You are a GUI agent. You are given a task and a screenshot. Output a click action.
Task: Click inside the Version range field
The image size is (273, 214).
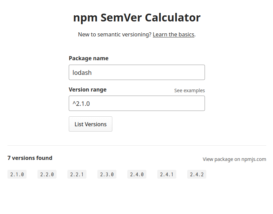point(136,103)
